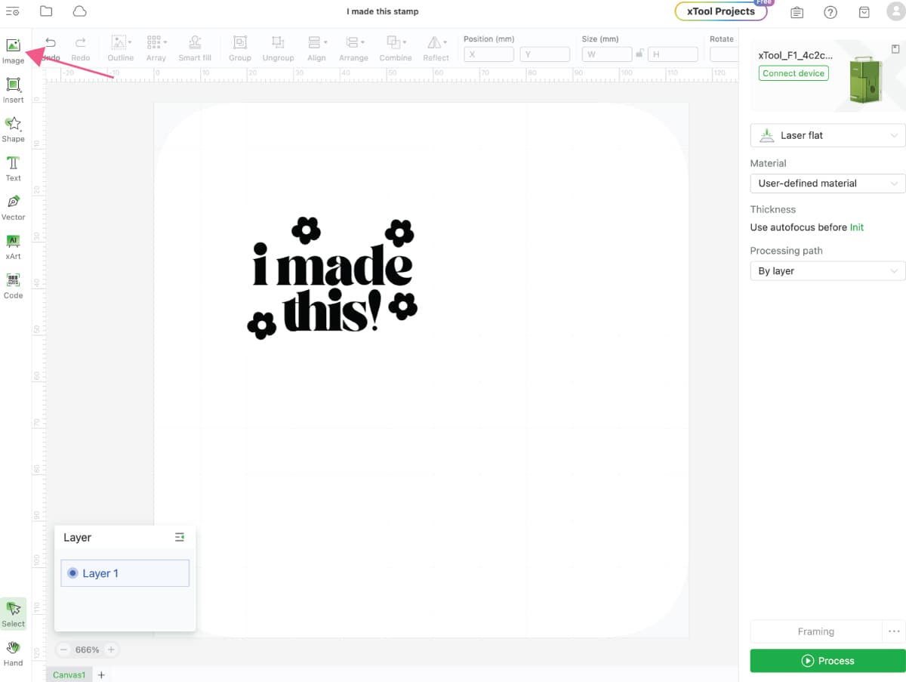Select the Text tool
The image size is (906, 682).
coord(13,168)
